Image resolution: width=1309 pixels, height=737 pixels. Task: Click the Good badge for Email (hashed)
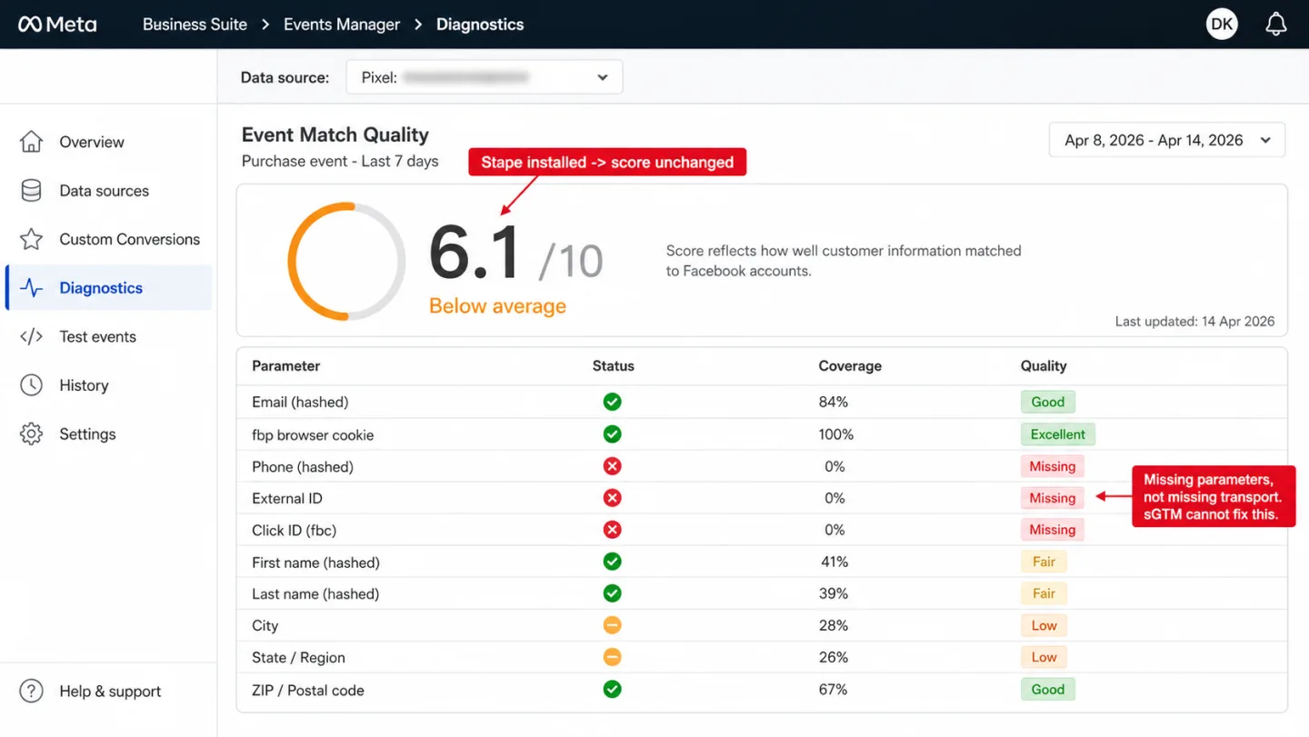click(1048, 402)
